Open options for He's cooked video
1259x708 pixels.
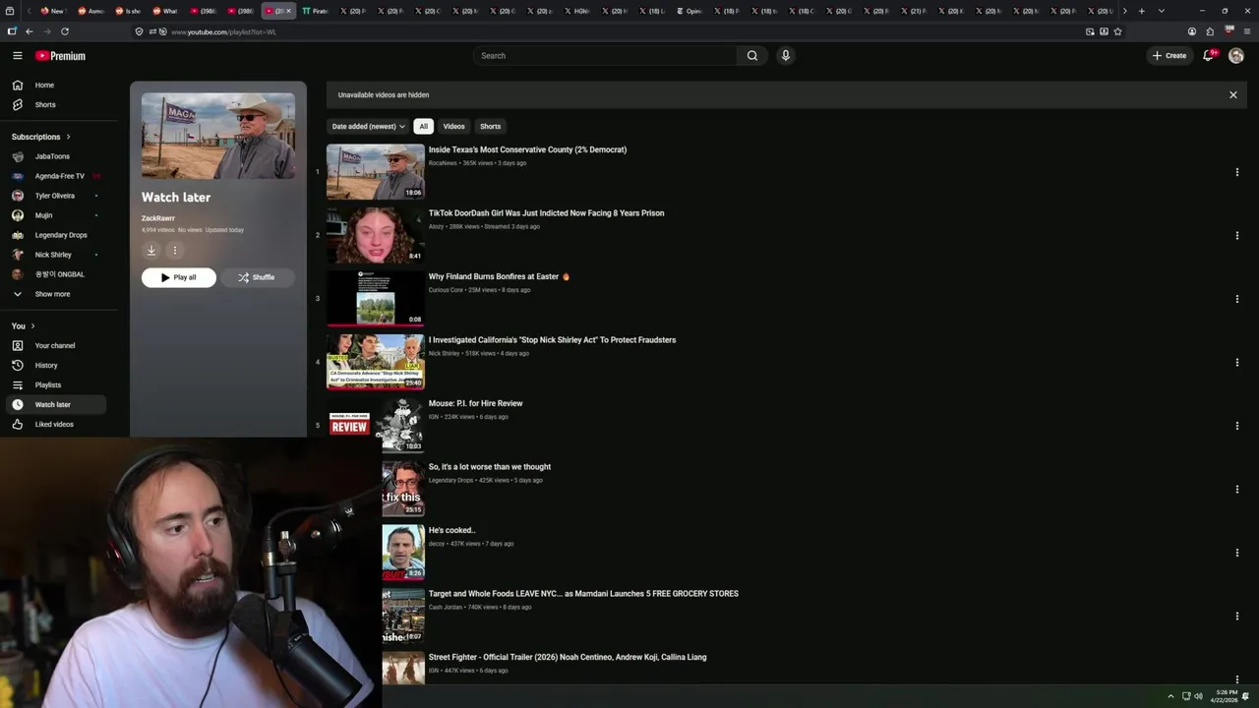tap(1236, 553)
